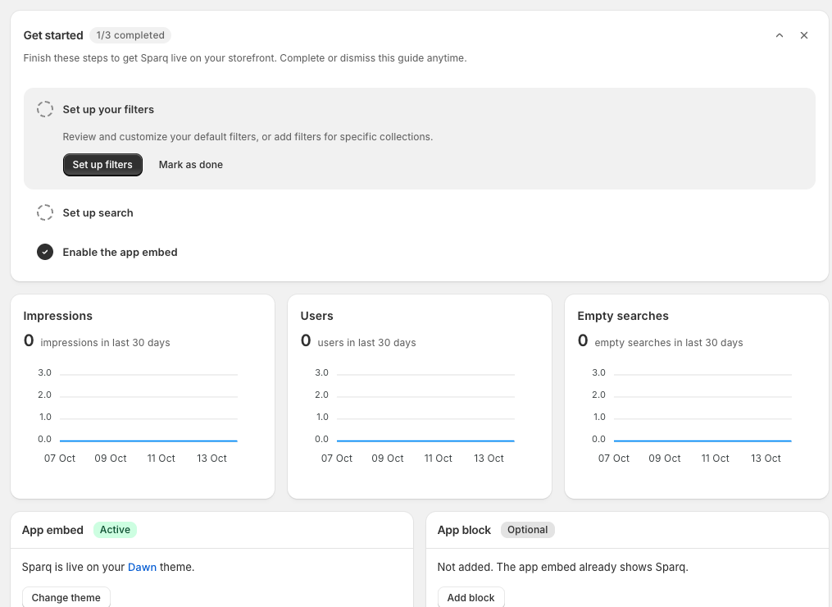Click Mark as done for filters
This screenshot has height=607, width=832.
point(190,165)
